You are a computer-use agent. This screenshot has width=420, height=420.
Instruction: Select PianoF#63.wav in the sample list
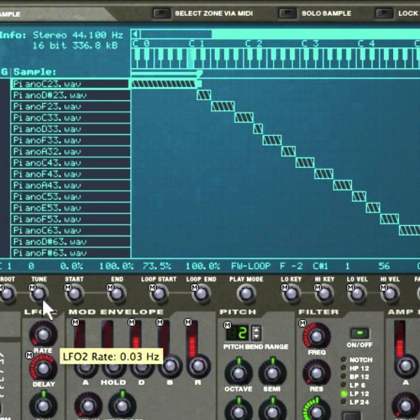point(70,254)
